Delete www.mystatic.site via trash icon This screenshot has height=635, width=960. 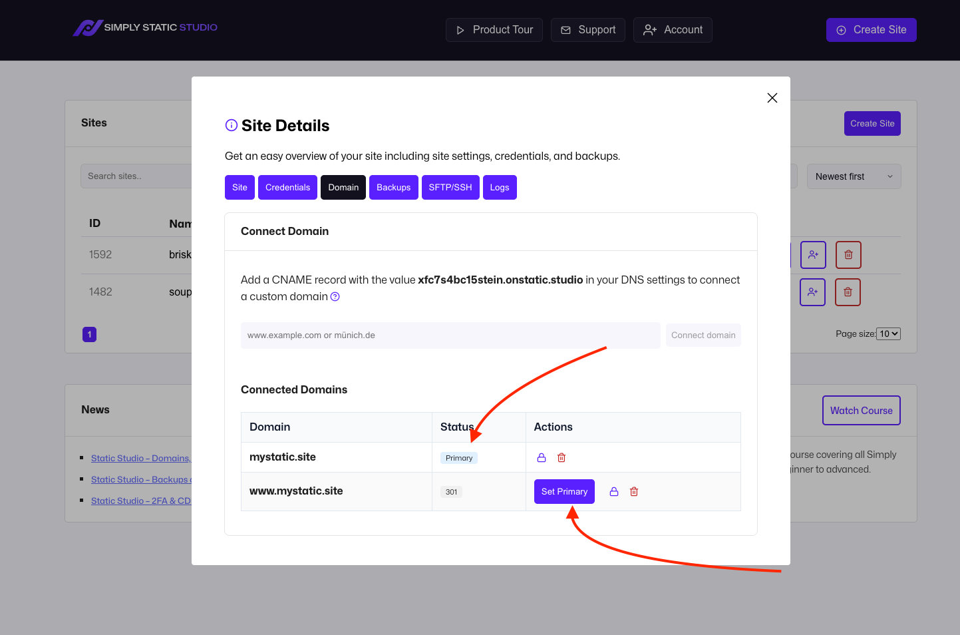634,492
